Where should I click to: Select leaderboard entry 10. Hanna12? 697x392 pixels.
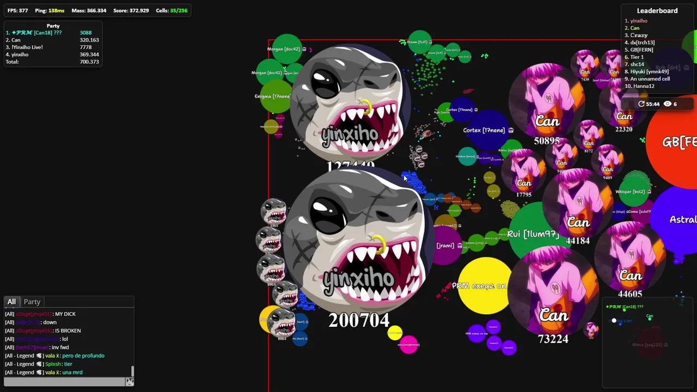click(x=640, y=86)
